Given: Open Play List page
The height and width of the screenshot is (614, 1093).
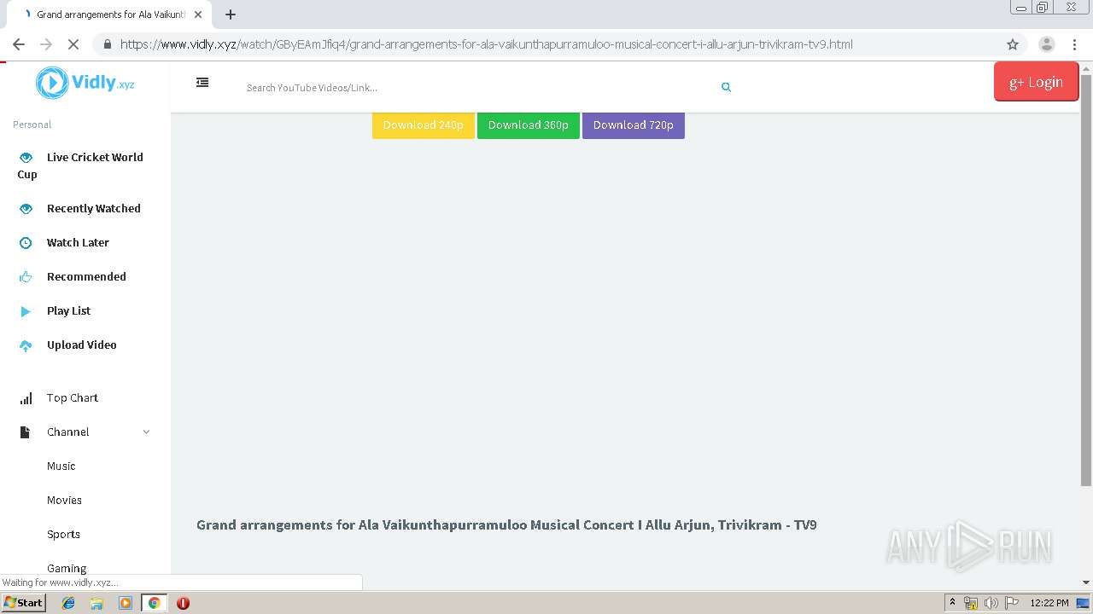Looking at the screenshot, I should [x=68, y=310].
